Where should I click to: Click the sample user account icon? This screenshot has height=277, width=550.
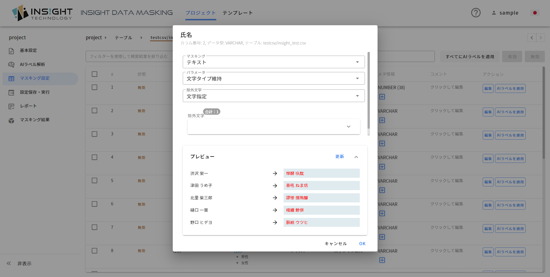(x=494, y=13)
